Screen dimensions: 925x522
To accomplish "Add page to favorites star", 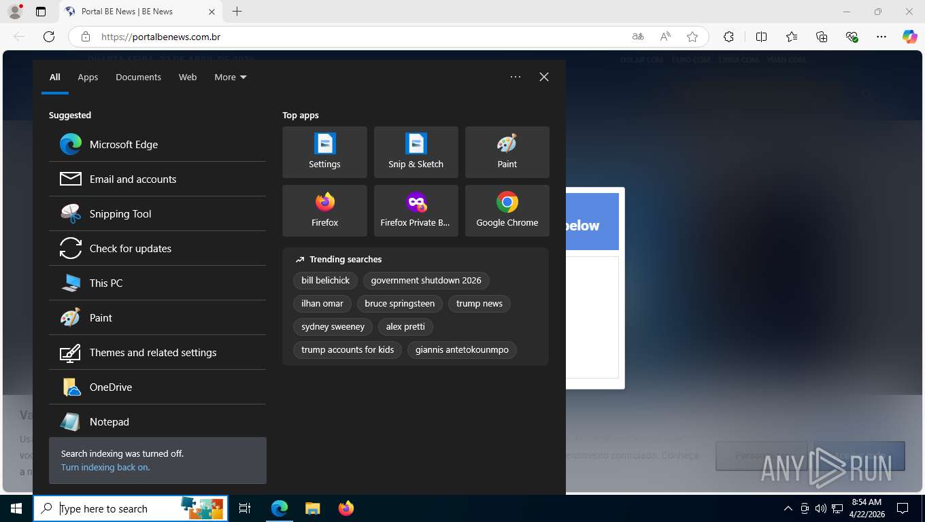I will tap(692, 37).
